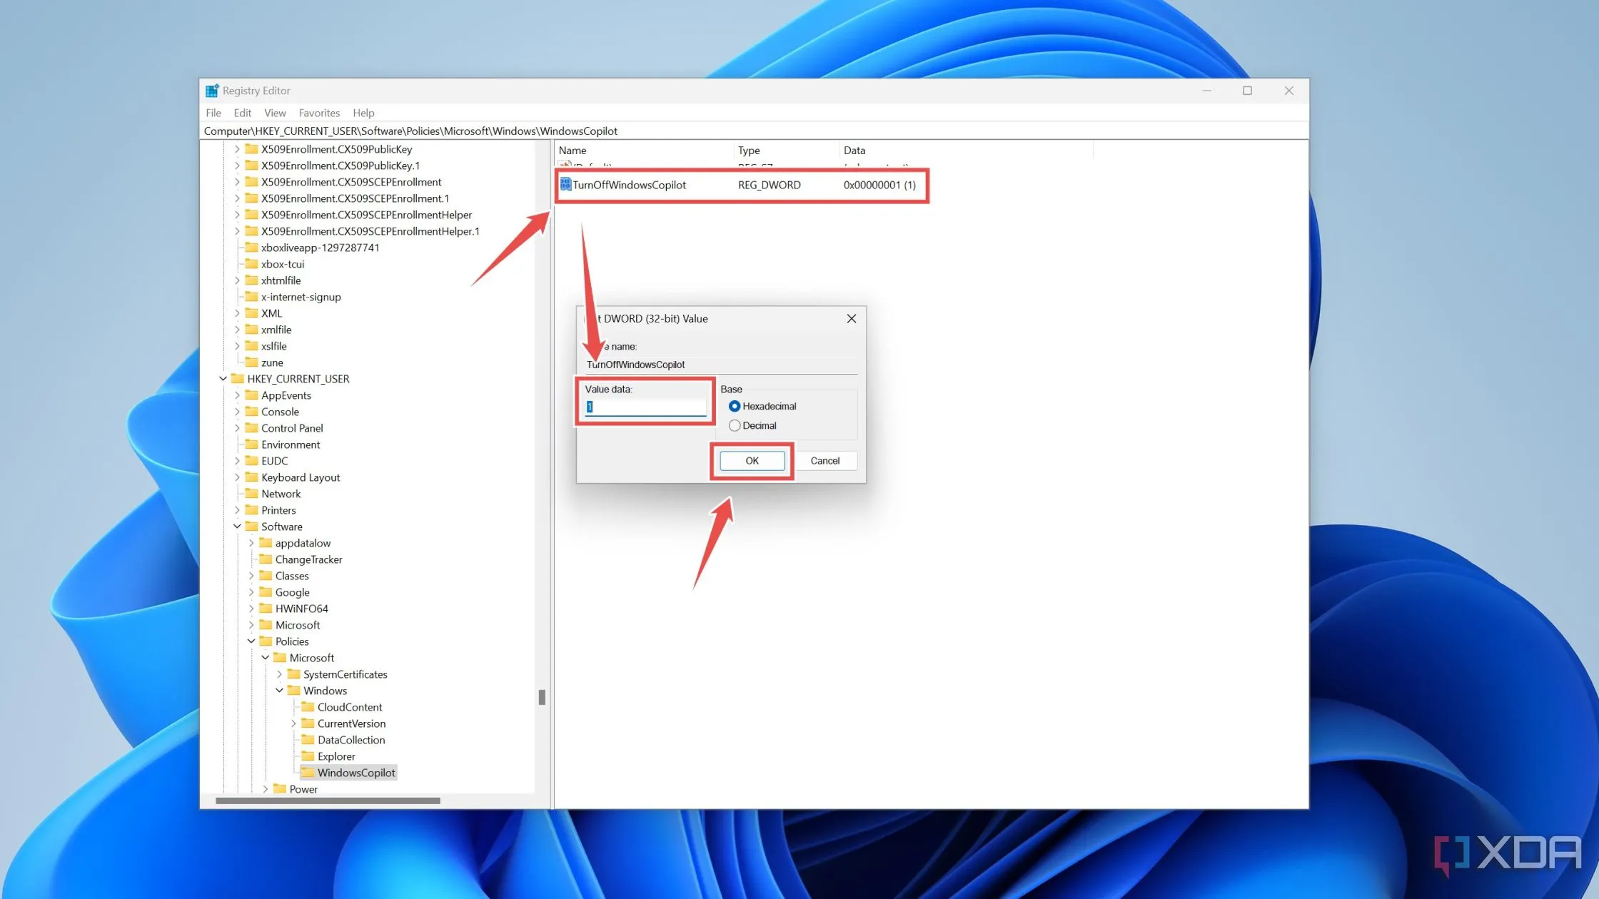This screenshot has width=1599, height=899.
Task: Click the CurrentVersion folder icon
Action: (x=307, y=723)
